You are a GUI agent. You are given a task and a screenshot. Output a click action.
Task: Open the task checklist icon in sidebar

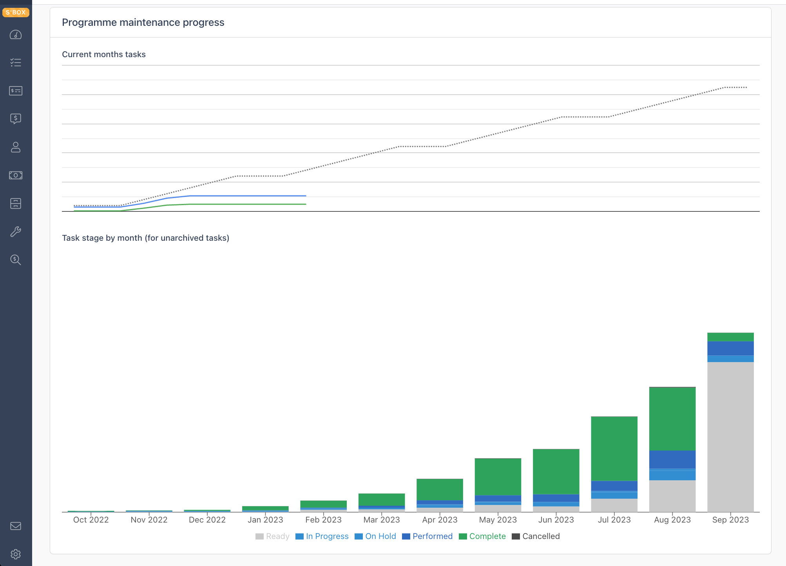click(x=16, y=63)
